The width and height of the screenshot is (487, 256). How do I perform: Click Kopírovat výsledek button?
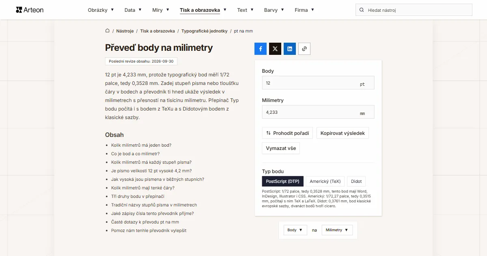pyautogui.click(x=343, y=133)
